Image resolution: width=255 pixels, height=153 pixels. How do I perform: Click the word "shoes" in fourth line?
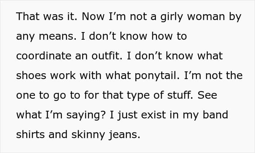click(31, 75)
